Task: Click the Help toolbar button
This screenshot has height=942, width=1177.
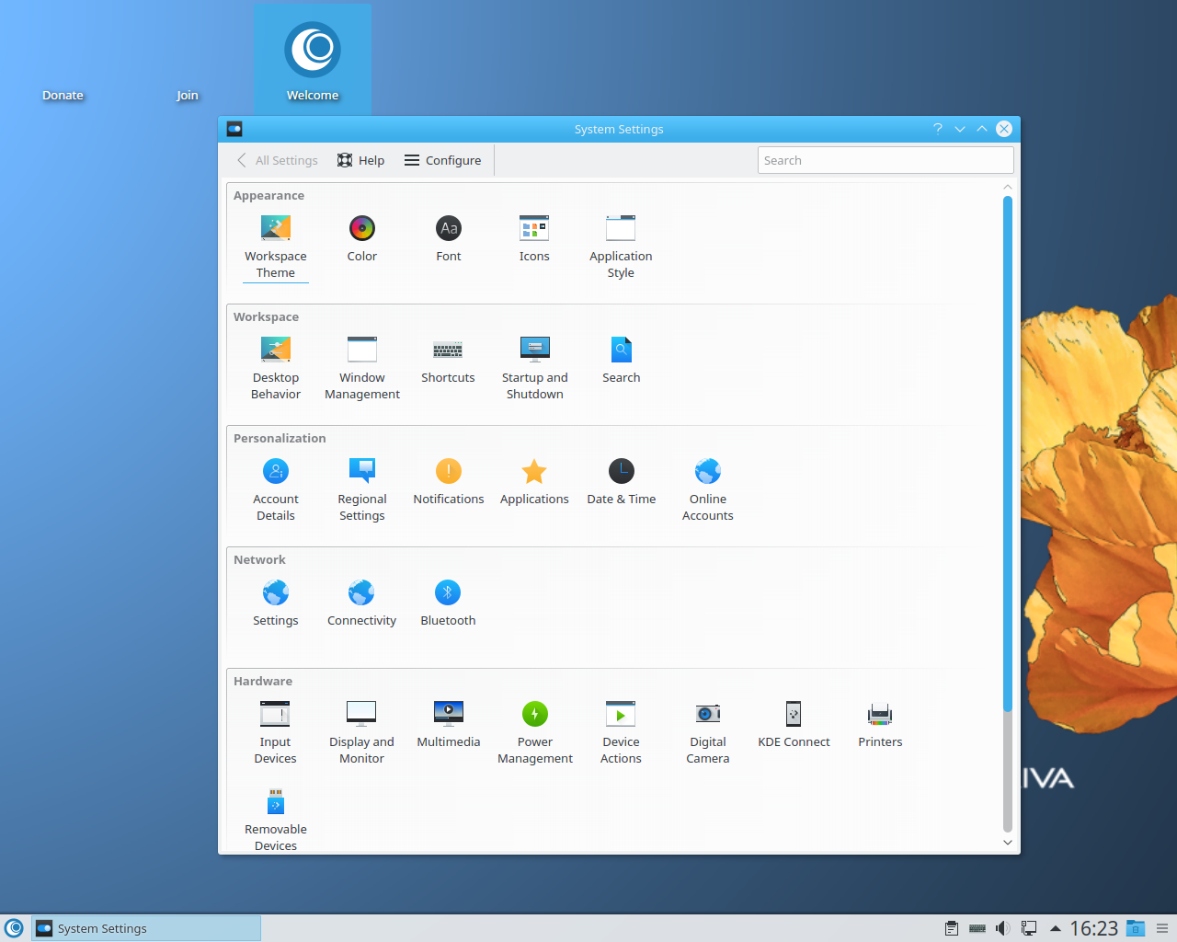Action: (x=360, y=160)
